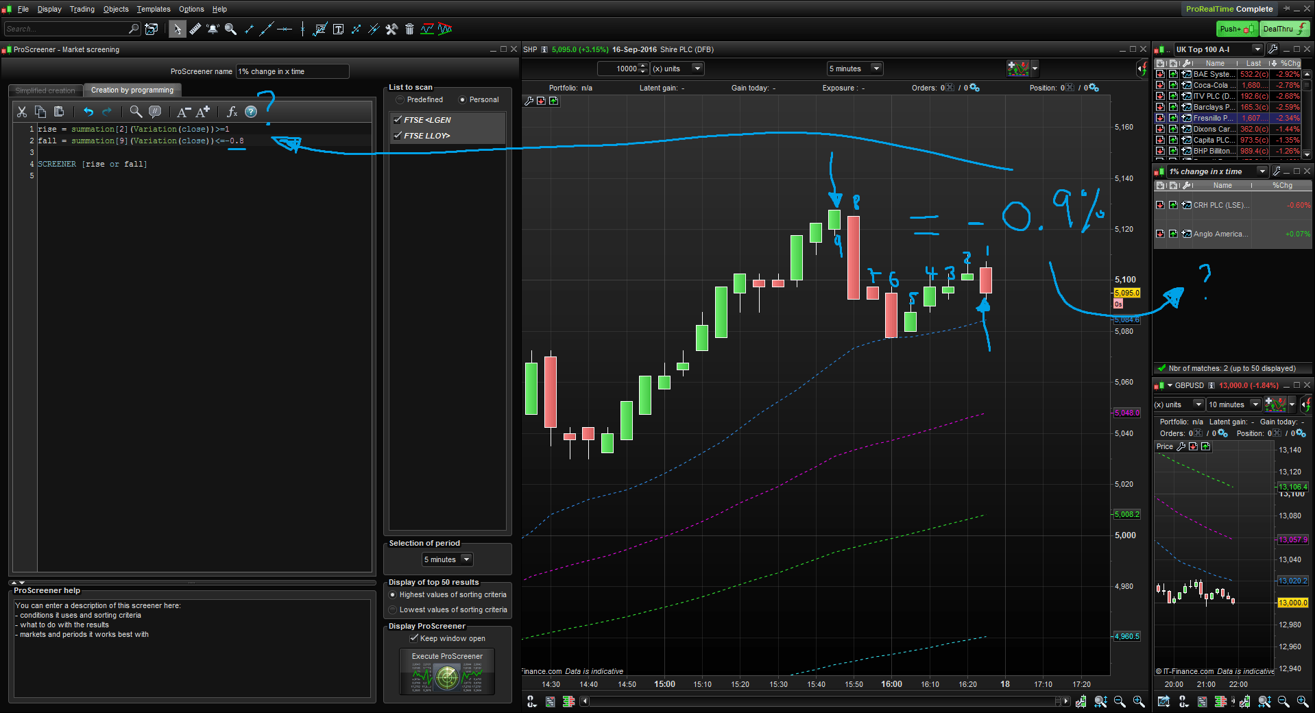Screen dimensions: 1315x713
Task: Open GBPUSD chart 10 minutes timeframe dropdown
Action: [x=1234, y=404]
